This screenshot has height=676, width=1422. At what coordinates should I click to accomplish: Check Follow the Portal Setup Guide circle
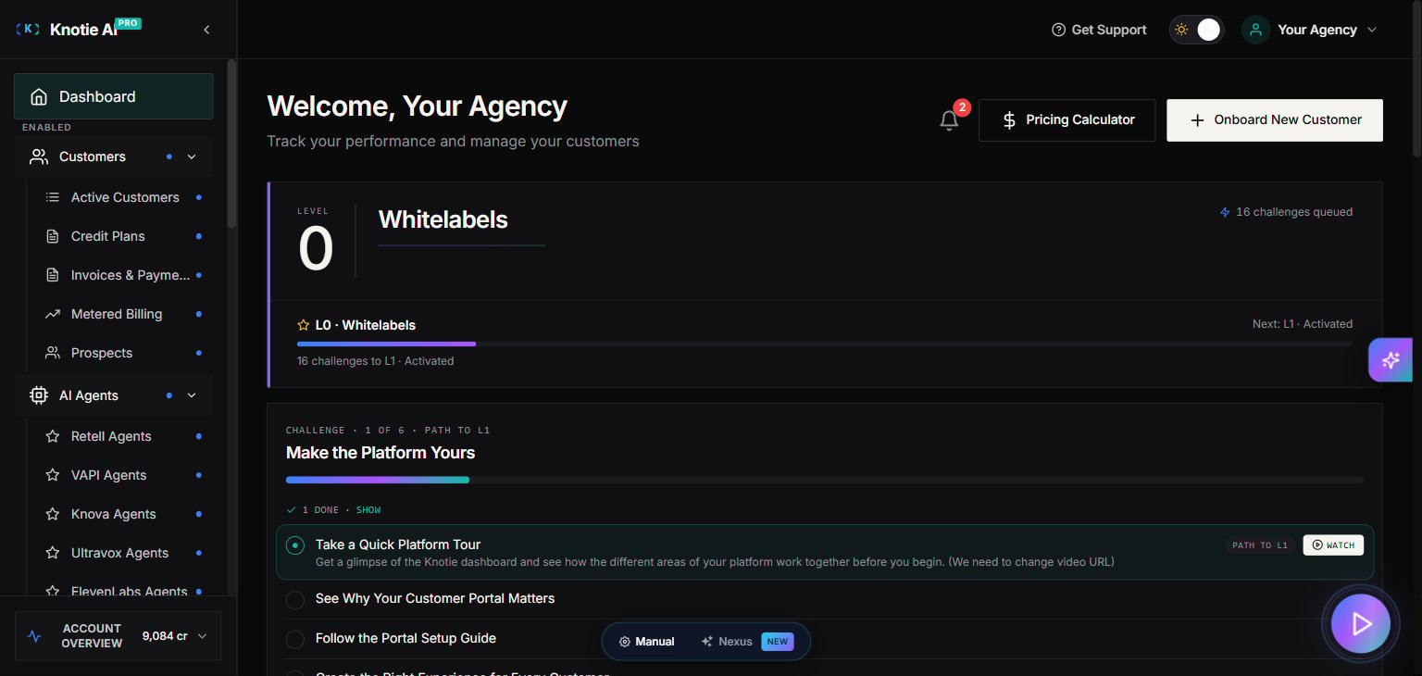(x=295, y=639)
